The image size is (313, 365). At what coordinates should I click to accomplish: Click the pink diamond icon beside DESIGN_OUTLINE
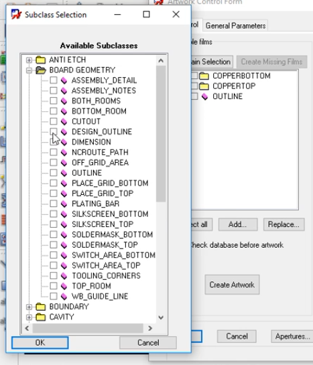(x=64, y=132)
